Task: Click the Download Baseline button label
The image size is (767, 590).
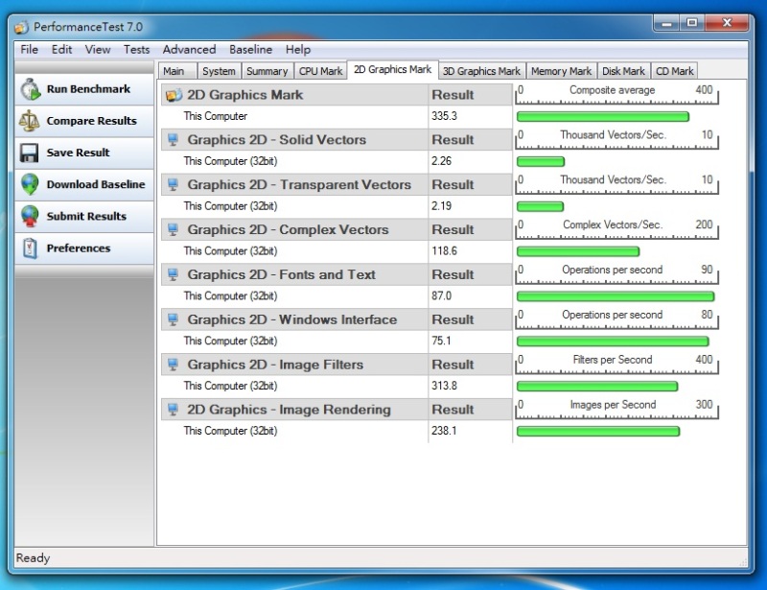Action: 96,184
